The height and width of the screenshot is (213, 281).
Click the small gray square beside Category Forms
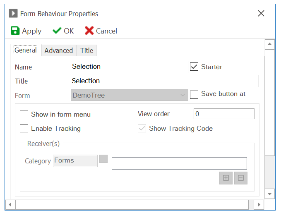103,159
